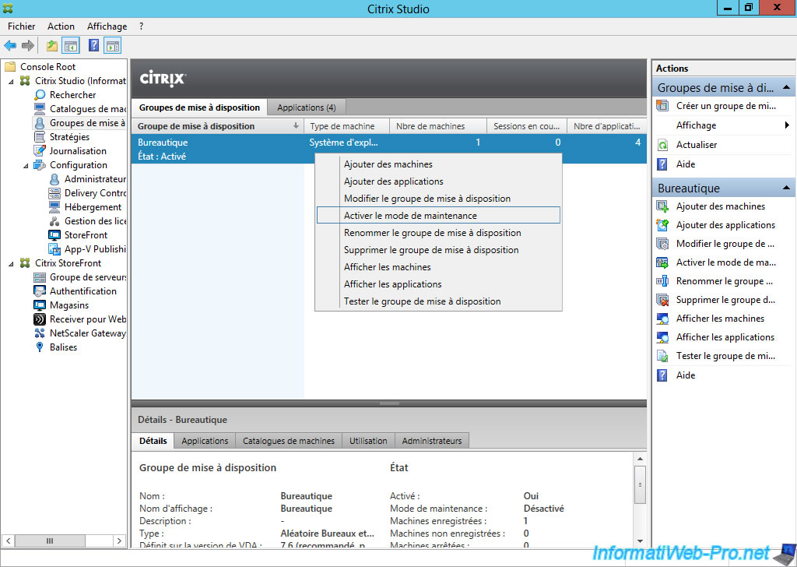
Task: Collapse the Citrix StoreFront tree node
Action: pos(12,263)
